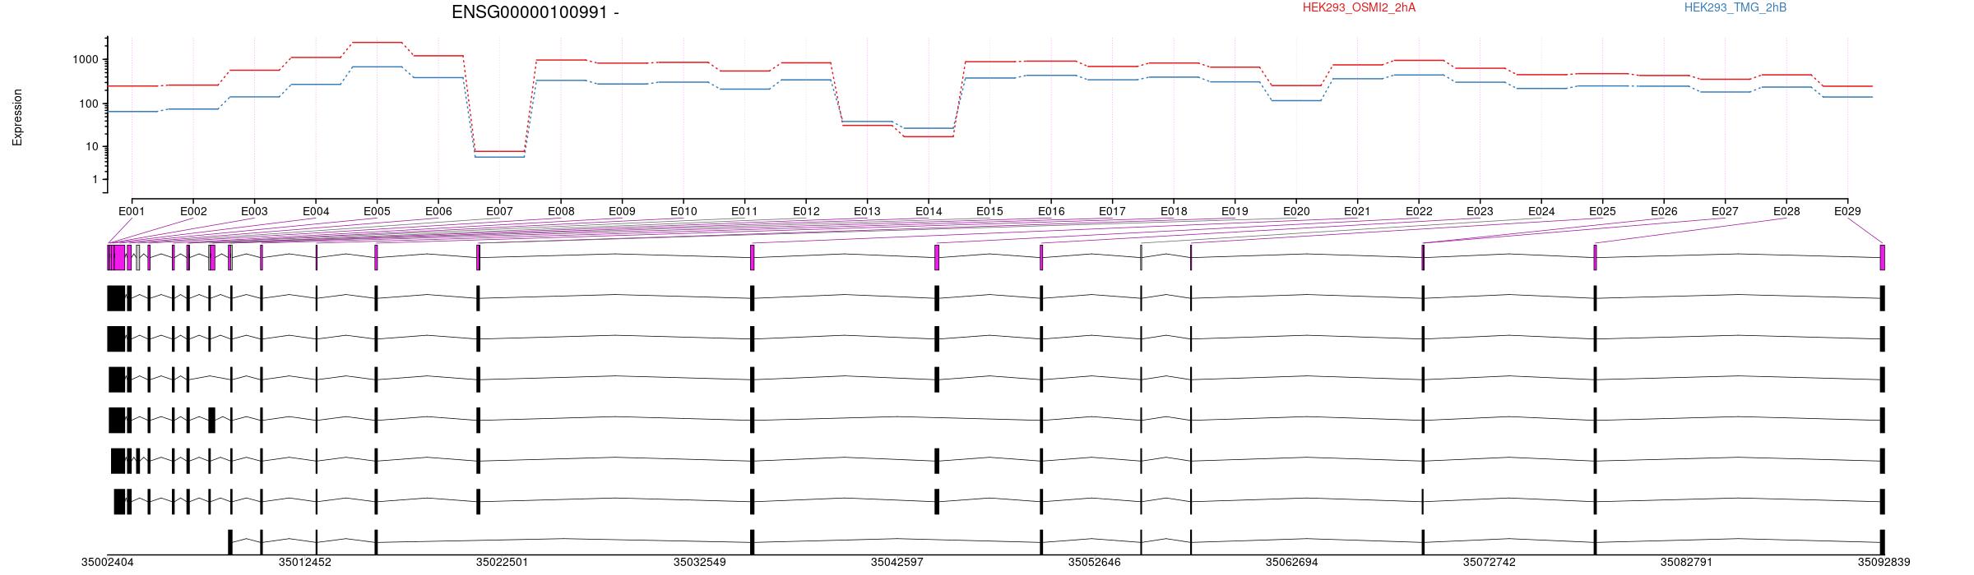Select exon label E012

click(806, 211)
